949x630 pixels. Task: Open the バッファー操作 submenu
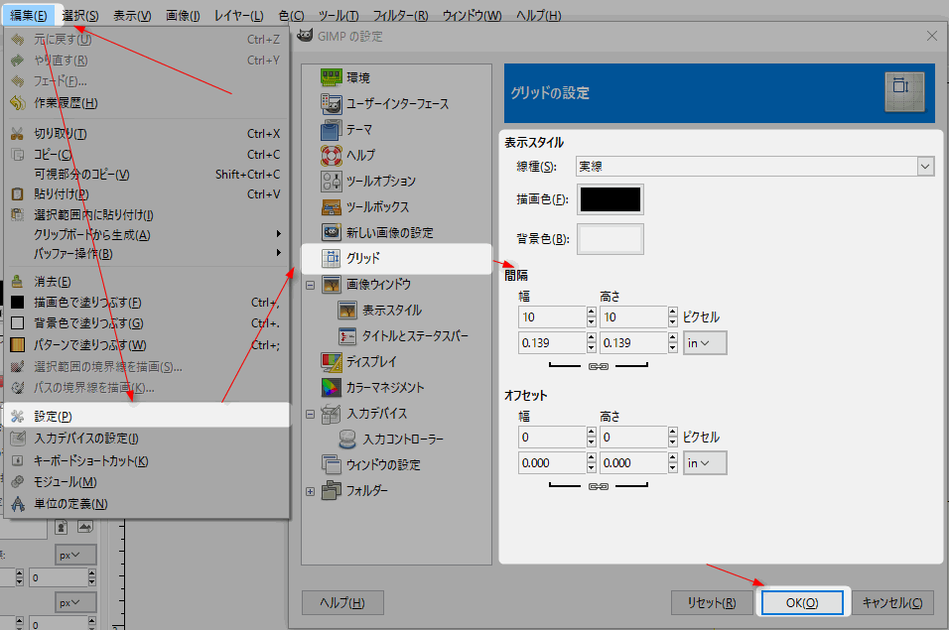(x=147, y=254)
